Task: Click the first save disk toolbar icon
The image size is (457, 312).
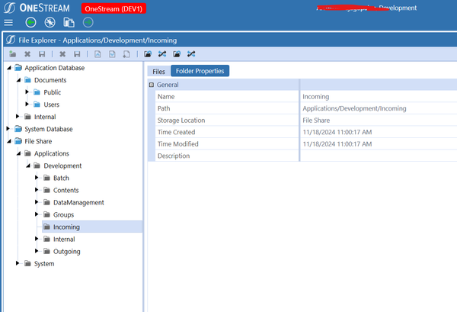Action: tap(41, 54)
